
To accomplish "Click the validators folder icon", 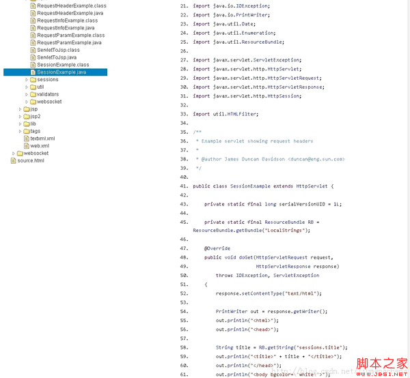I will [x=33, y=94].
